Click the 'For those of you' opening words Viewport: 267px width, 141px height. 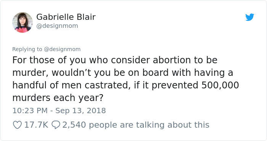click(49, 60)
